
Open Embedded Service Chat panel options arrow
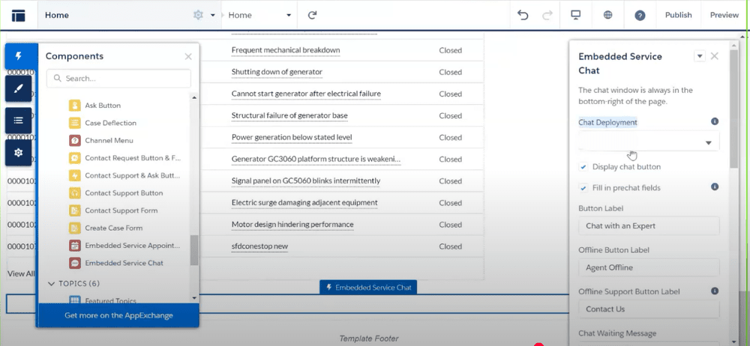(x=699, y=56)
